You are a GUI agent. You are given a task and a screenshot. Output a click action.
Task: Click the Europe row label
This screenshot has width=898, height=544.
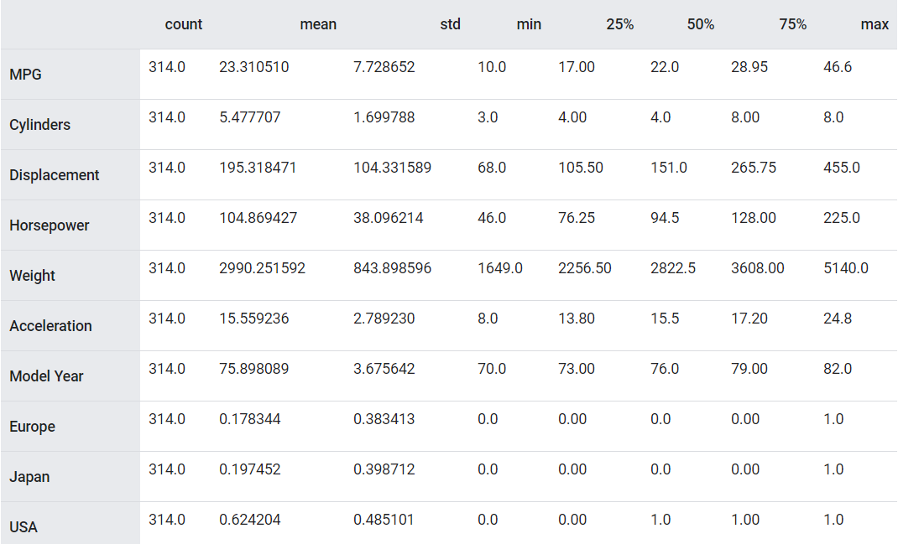pyautogui.click(x=32, y=427)
